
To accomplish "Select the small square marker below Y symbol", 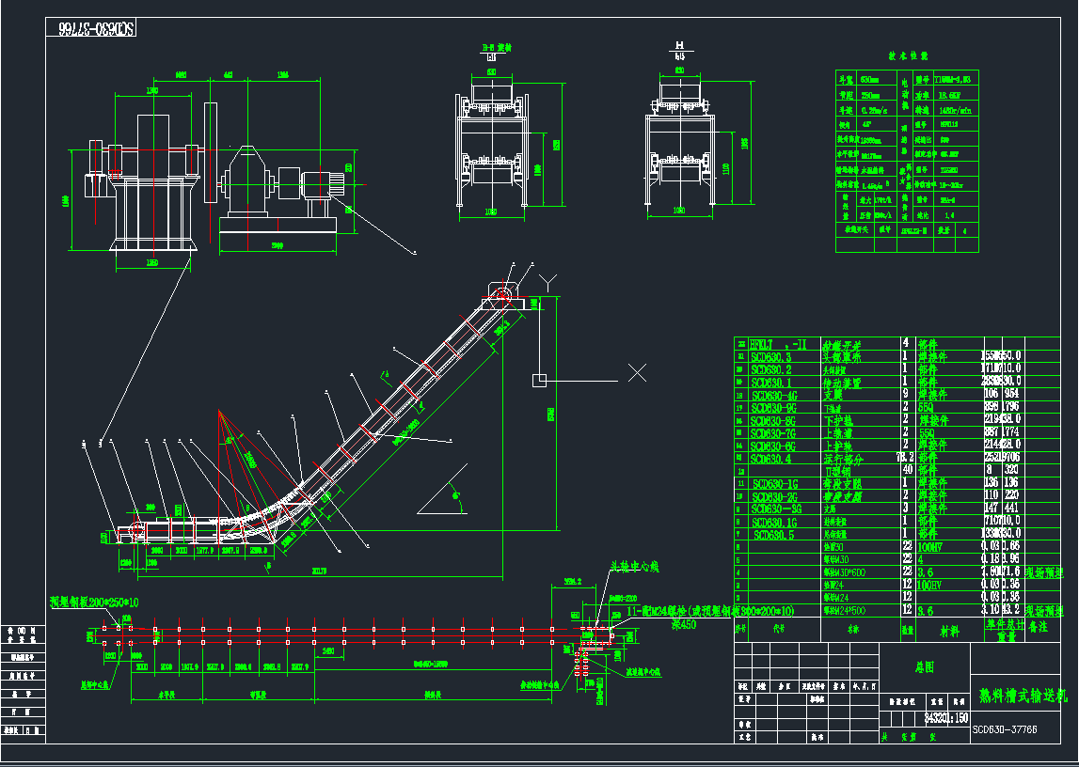I will pos(539,380).
